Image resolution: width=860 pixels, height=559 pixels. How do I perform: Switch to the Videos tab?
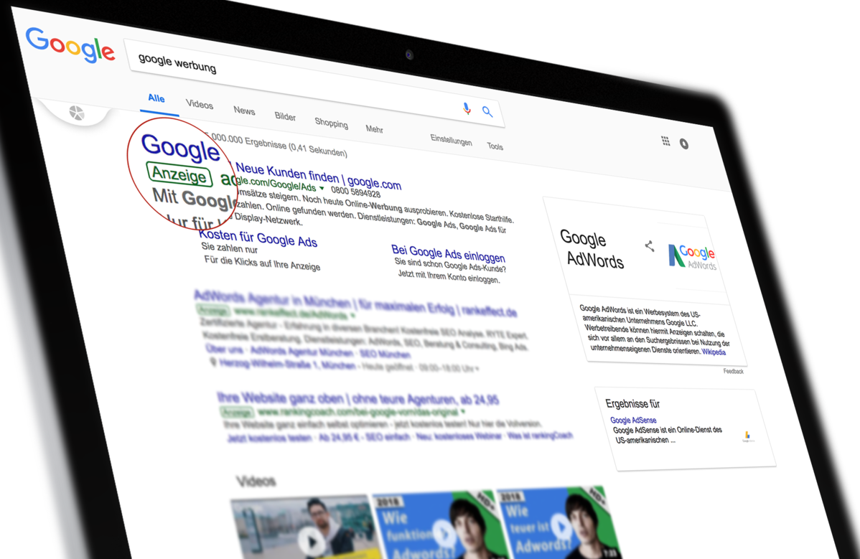199,104
